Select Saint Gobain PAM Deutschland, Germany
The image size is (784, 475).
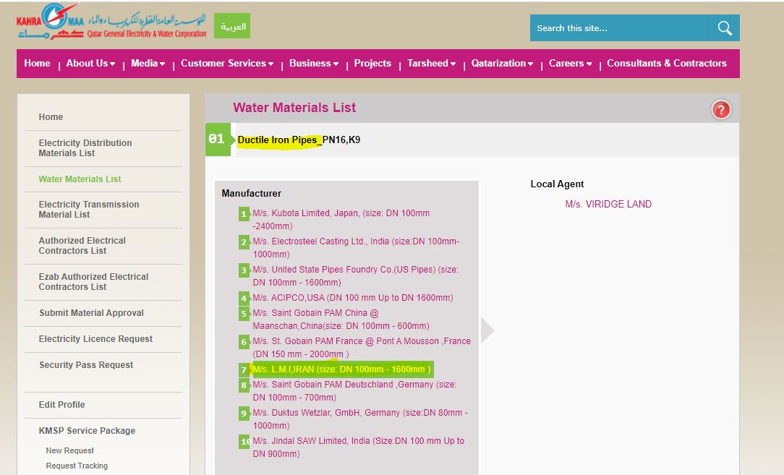pyautogui.click(x=354, y=391)
